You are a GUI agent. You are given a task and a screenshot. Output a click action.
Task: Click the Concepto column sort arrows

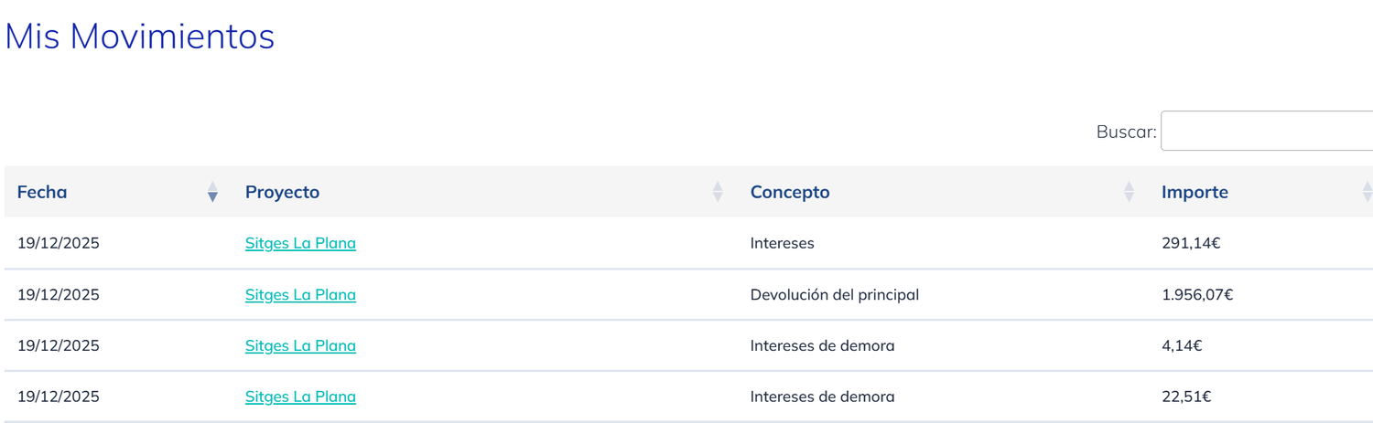click(1129, 192)
